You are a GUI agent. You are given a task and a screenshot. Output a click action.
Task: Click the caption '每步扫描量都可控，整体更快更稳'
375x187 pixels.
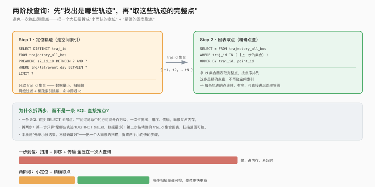[x=180, y=180]
